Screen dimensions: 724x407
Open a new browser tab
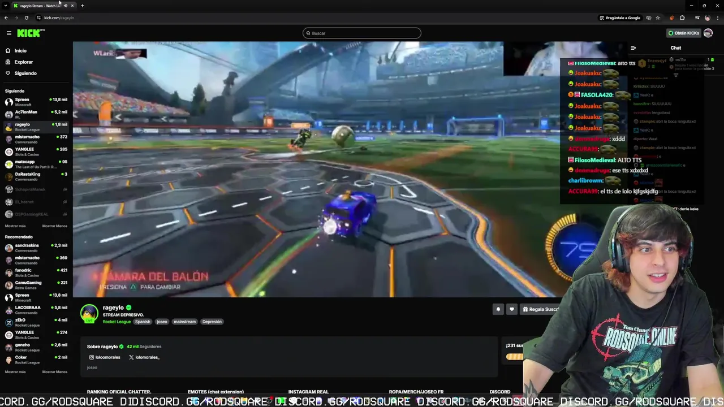coord(83,6)
